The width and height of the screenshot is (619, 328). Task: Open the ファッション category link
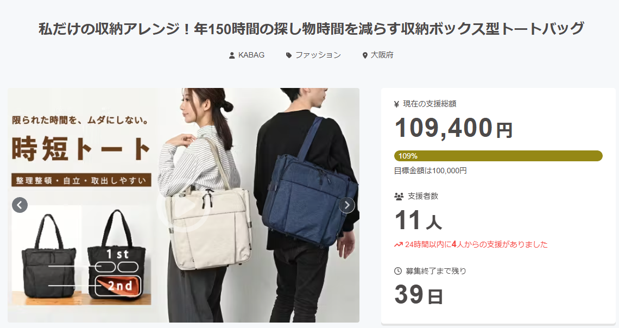pos(318,55)
